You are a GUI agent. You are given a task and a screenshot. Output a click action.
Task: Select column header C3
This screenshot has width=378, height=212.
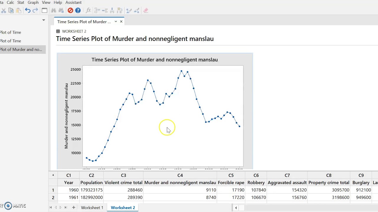tap(123, 175)
